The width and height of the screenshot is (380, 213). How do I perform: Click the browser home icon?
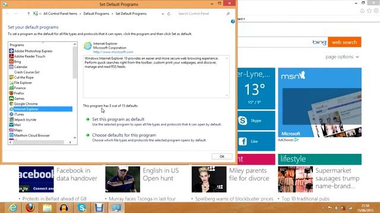pos(362,11)
